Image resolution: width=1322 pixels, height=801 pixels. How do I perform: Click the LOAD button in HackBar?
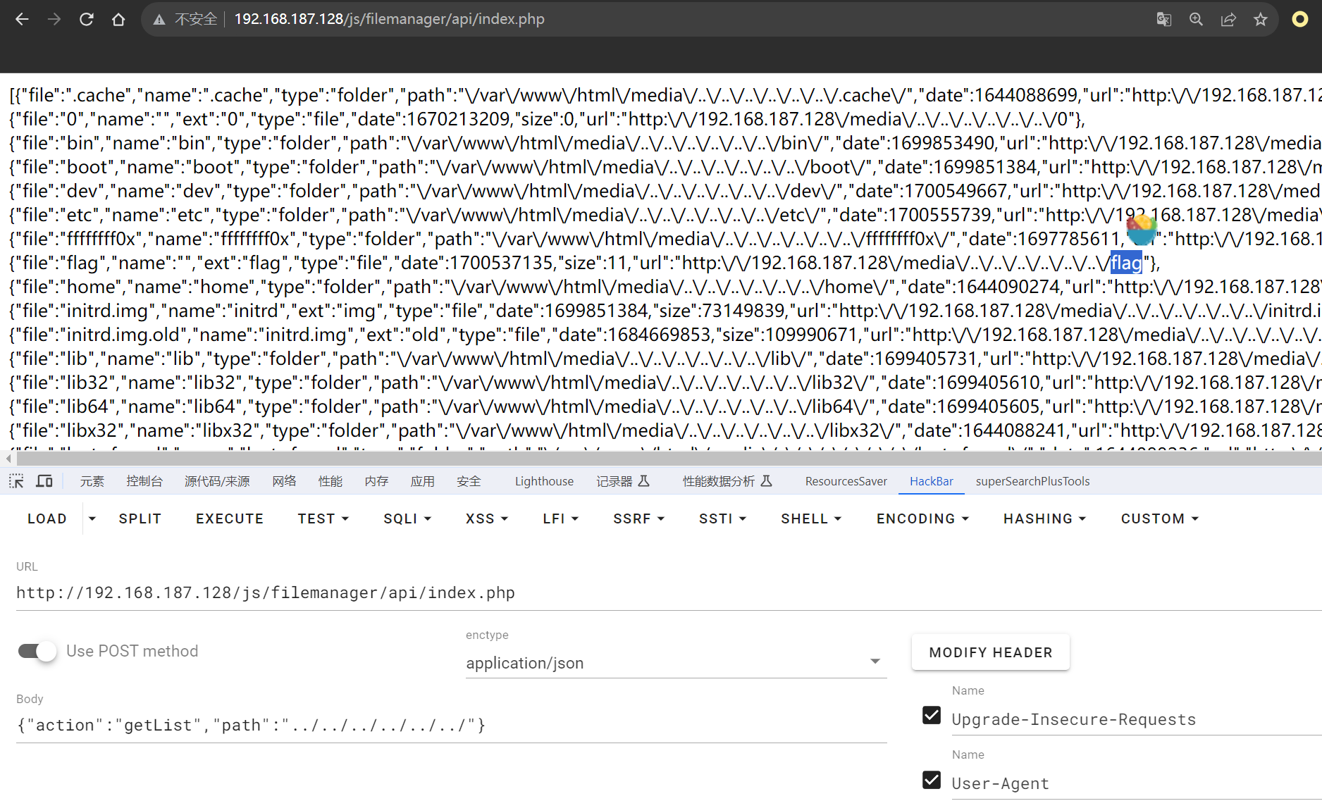[47, 519]
